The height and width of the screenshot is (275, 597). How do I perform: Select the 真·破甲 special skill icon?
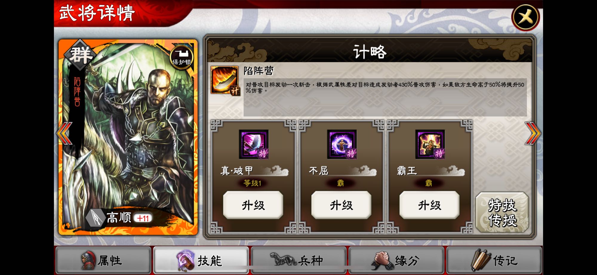(x=254, y=144)
